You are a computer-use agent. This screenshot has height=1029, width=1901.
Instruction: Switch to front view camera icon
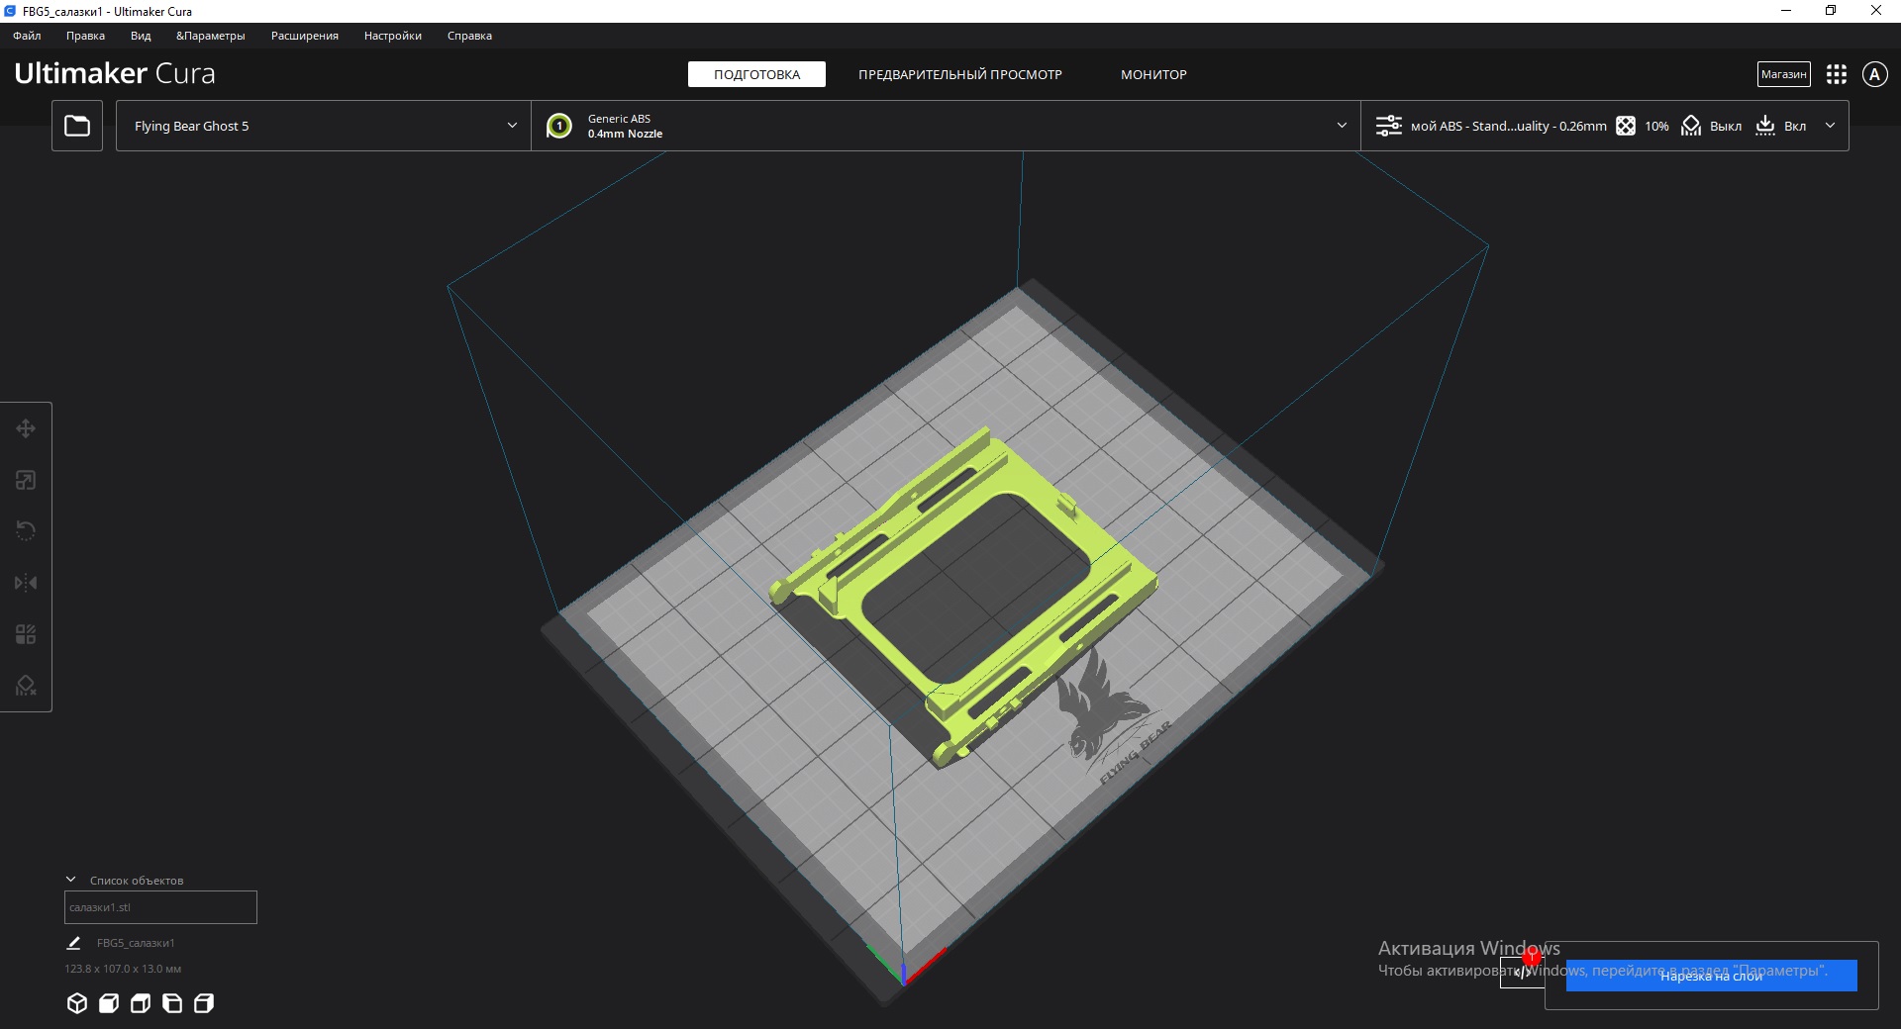coord(109,1003)
